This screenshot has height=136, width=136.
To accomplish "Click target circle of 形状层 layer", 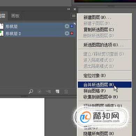I will coord(67,26).
